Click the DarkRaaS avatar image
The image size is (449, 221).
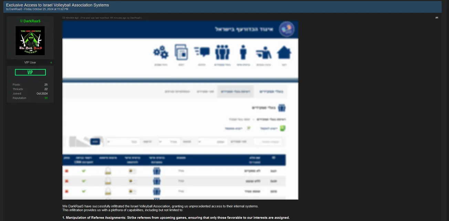coord(30,41)
